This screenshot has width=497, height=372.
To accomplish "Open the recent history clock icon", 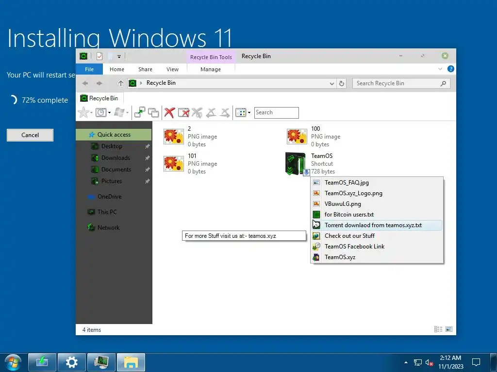I will (101, 112).
